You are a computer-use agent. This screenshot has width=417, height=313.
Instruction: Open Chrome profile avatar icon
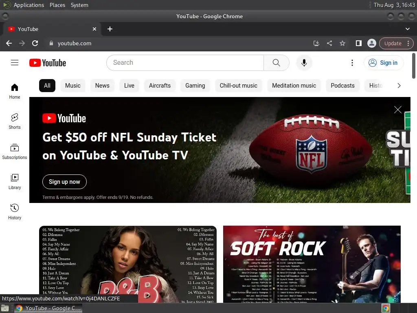[x=371, y=43]
